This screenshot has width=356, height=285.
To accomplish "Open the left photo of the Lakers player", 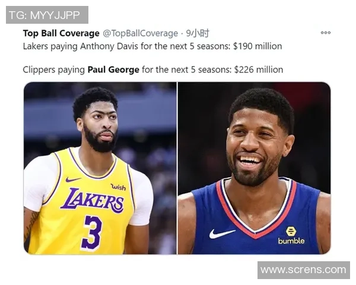I will pos(100,168).
